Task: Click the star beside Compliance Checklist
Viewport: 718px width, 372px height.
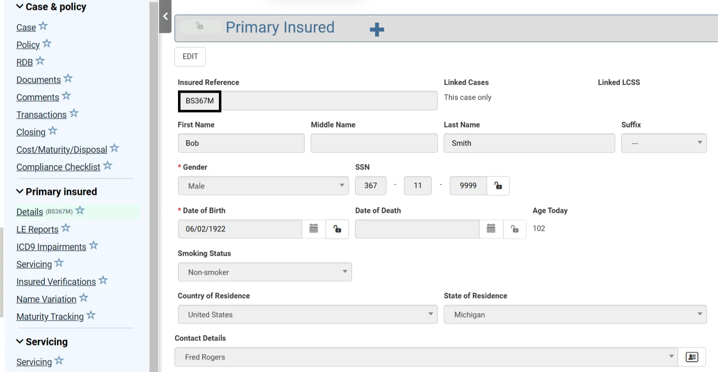Action: (108, 166)
